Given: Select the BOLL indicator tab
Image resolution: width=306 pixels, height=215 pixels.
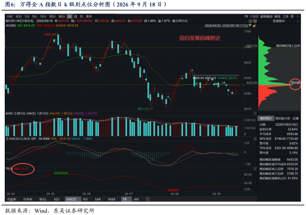Looking at the screenshot, I should pyautogui.click(x=43, y=199).
